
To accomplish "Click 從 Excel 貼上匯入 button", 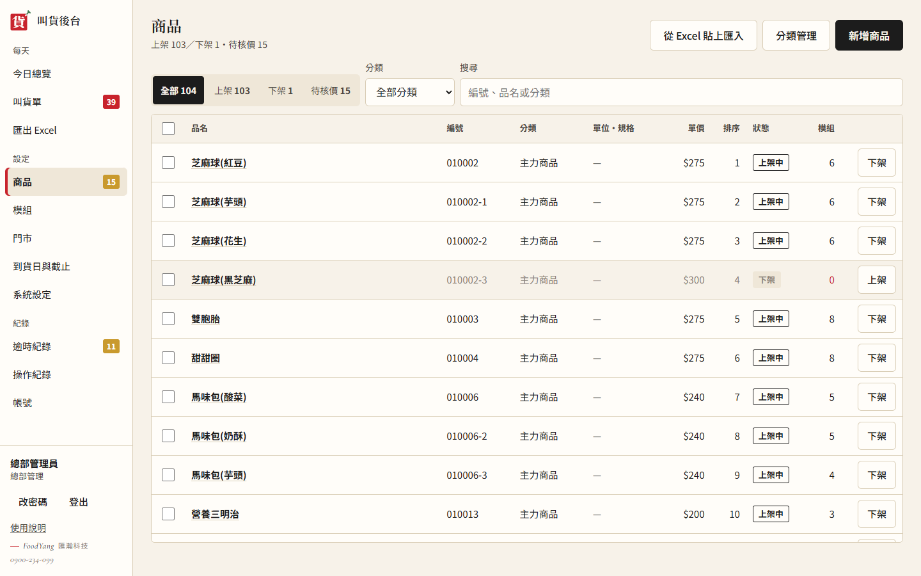I will [704, 35].
